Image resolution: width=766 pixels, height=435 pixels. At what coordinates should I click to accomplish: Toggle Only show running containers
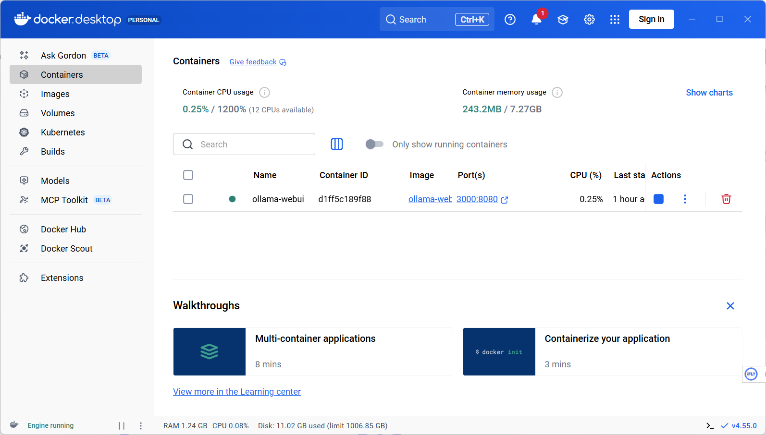pos(374,144)
